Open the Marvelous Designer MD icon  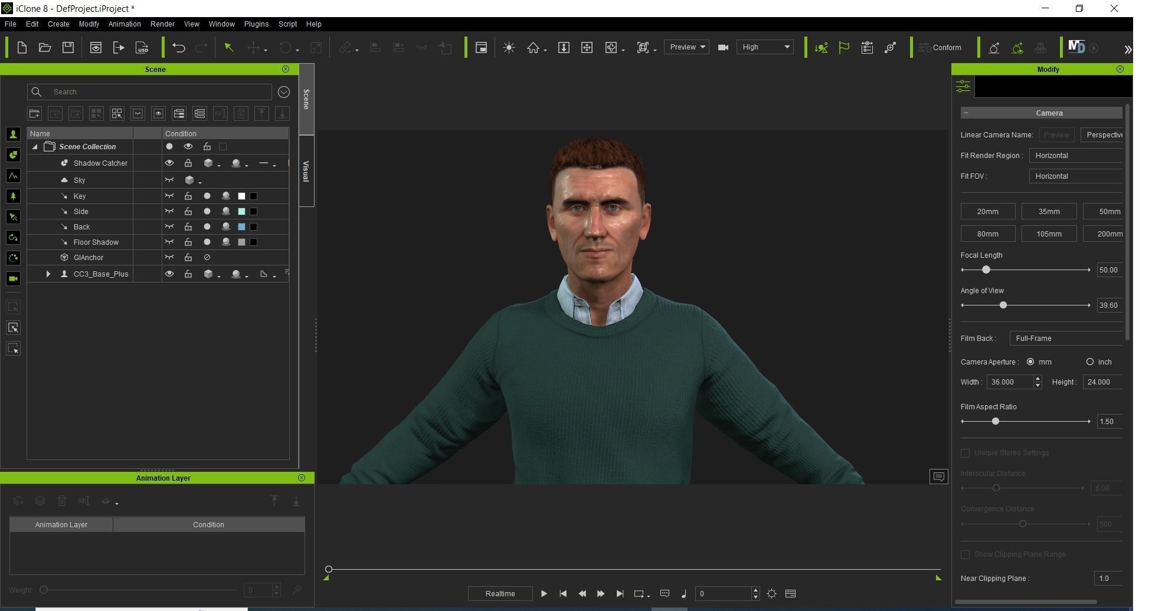1076,47
